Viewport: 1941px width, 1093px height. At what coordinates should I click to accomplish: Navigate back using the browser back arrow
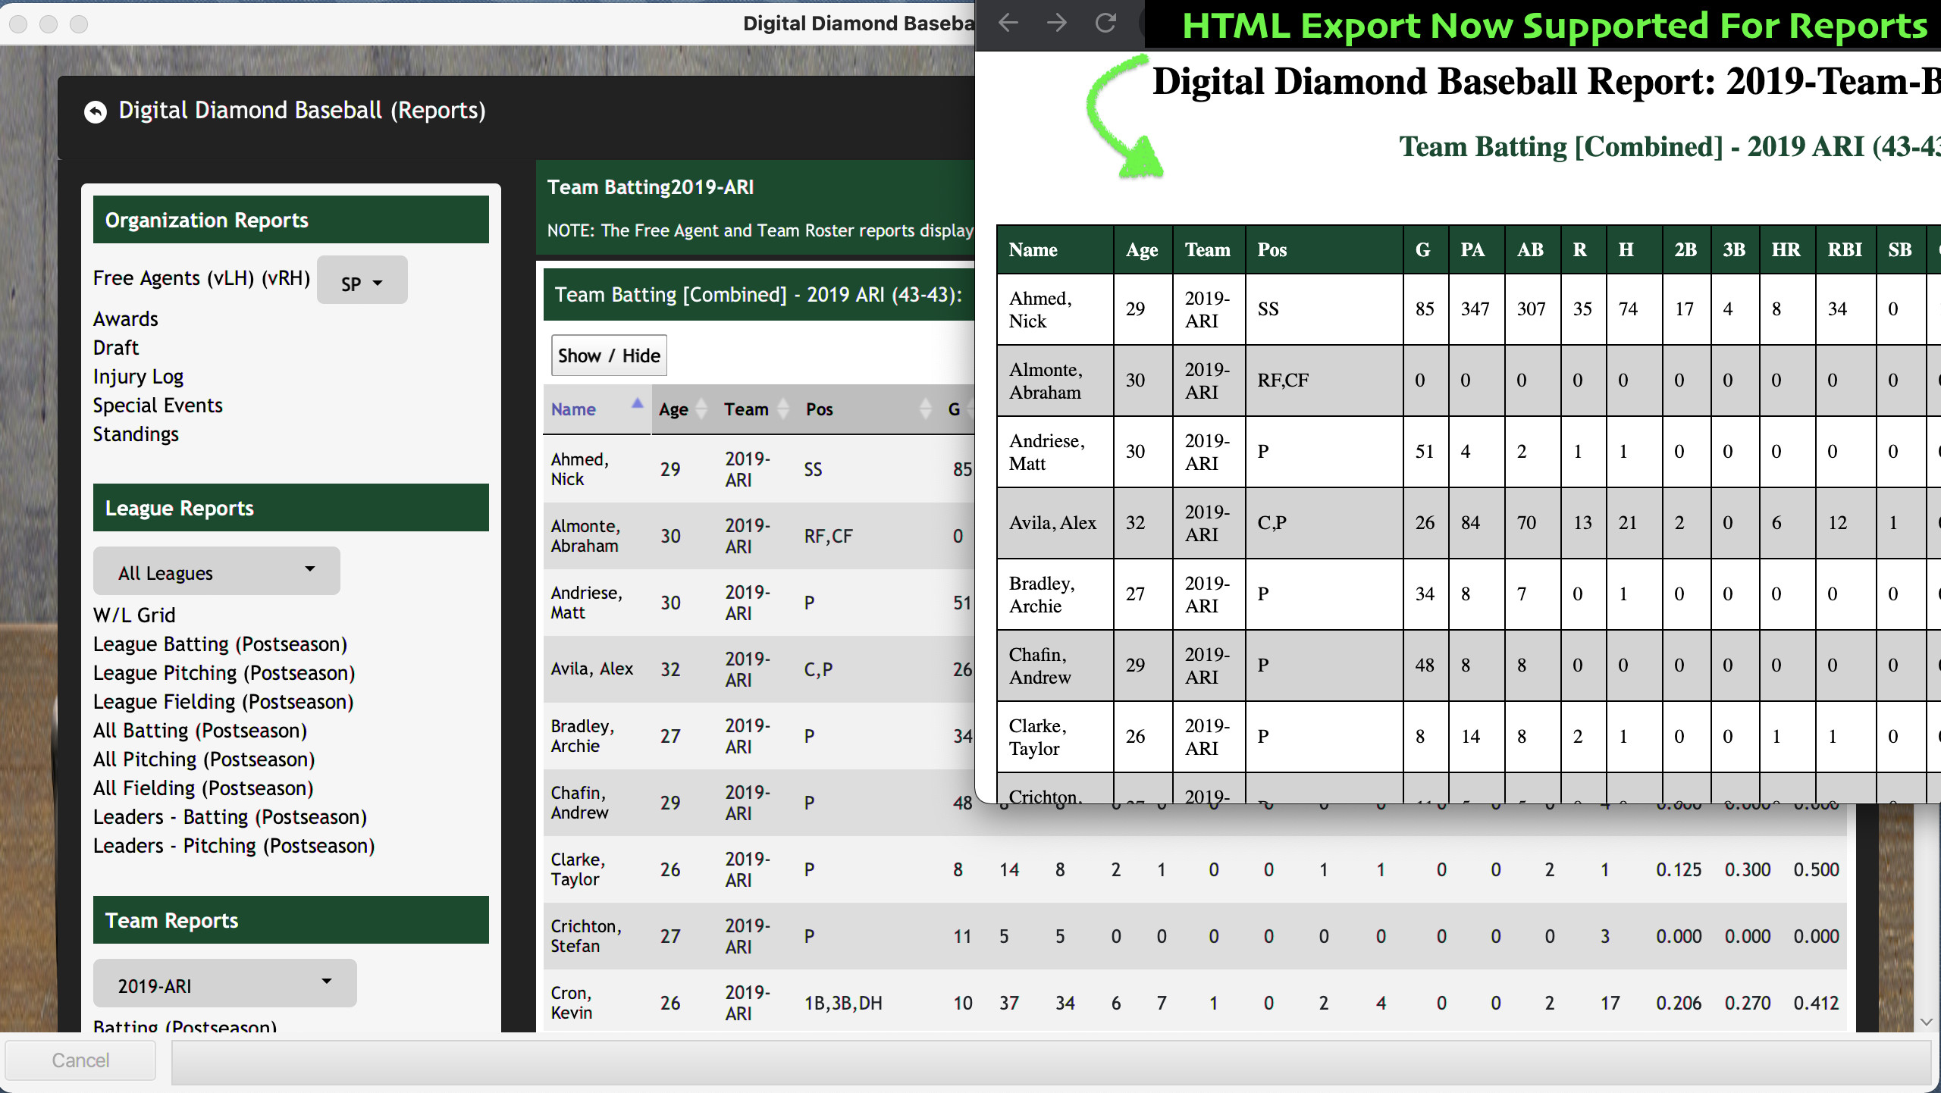[1008, 23]
